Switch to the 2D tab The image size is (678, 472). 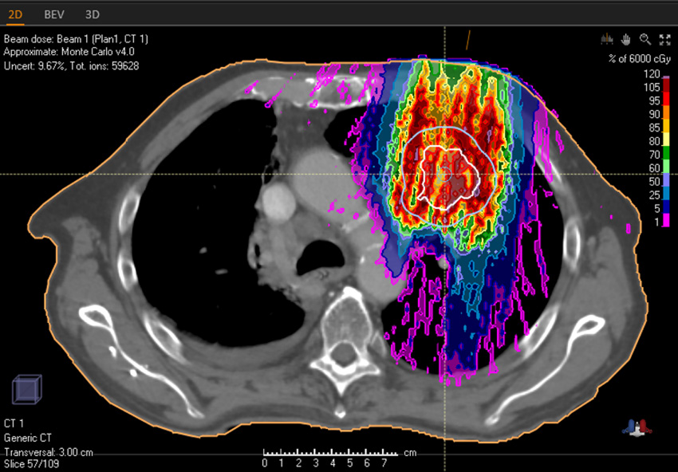[16, 14]
